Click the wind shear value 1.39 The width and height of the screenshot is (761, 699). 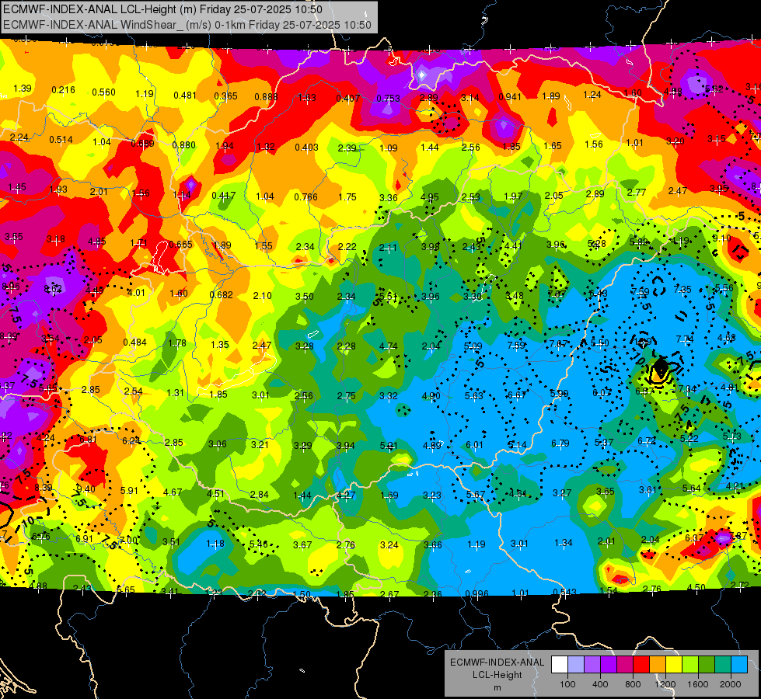pos(23,89)
